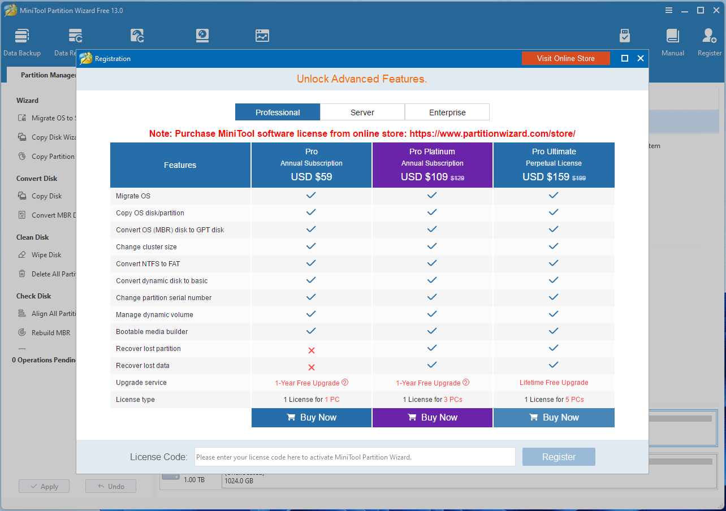The width and height of the screenshot is (726, 511).
Task: Click help icon beside Pro 1-Year Free Upgrade
Action: (x=345, y=383)
